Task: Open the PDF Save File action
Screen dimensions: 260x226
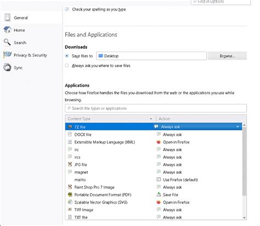Action: (x=171, y=195)
